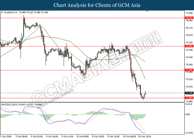Click the 75.001 red price label

pyautogui.click(x=189, y=46)
